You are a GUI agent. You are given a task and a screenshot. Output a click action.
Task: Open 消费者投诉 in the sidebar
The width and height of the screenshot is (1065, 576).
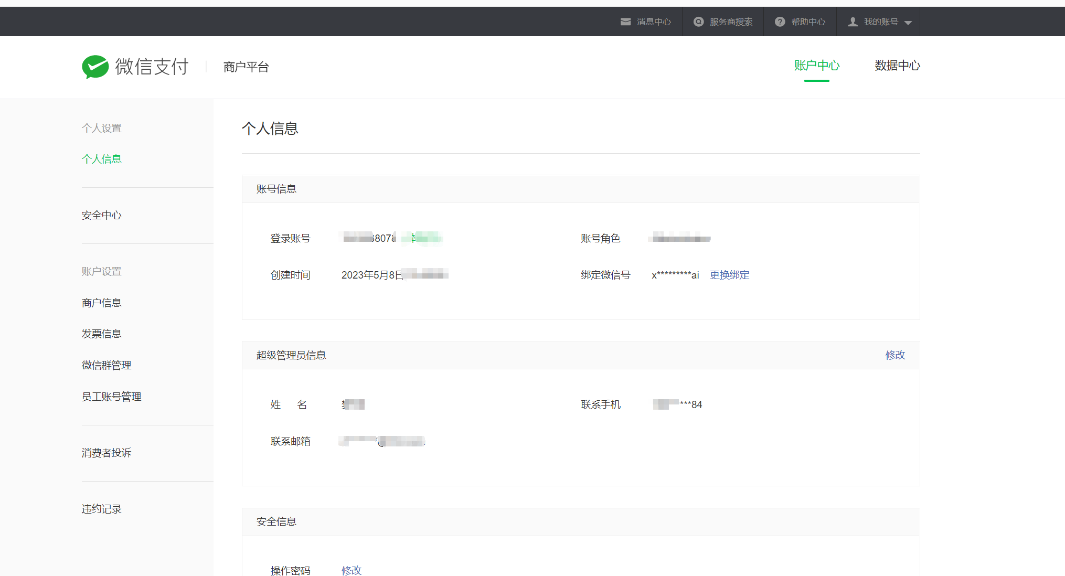106,453
